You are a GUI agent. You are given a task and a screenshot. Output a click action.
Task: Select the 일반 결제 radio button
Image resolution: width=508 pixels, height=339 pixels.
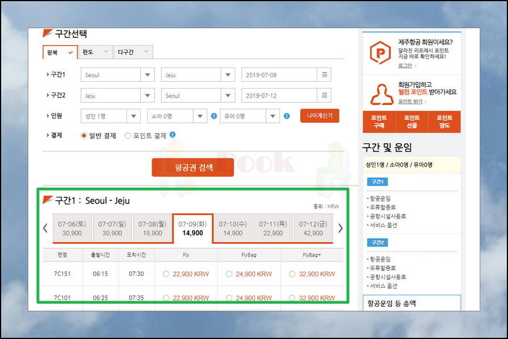click(x=84, y=136)
